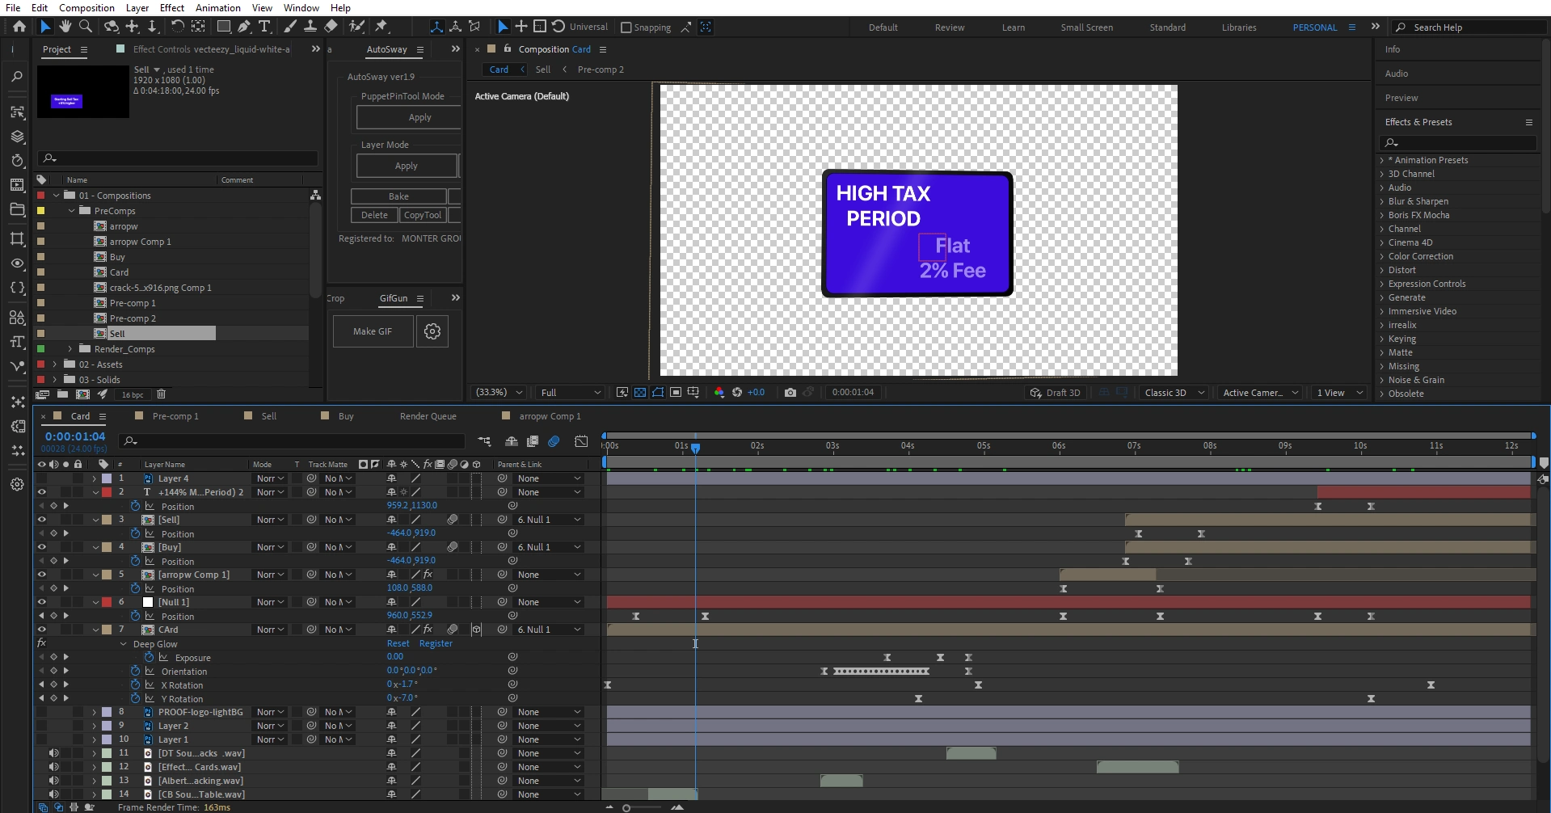
Task: Delete selected project item with trash icon
Action: pyautogui.click(x=161, y=394)
